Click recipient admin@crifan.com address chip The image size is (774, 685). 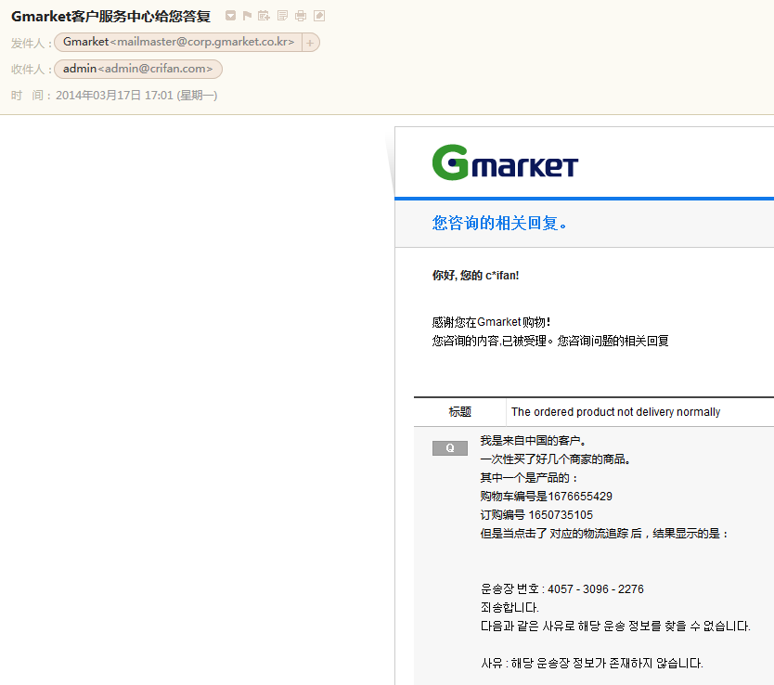click(137, 69)
